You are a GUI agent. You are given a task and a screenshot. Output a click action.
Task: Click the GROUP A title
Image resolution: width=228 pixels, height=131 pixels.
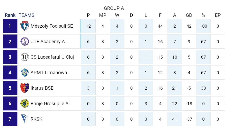click(x=114, y=8)
